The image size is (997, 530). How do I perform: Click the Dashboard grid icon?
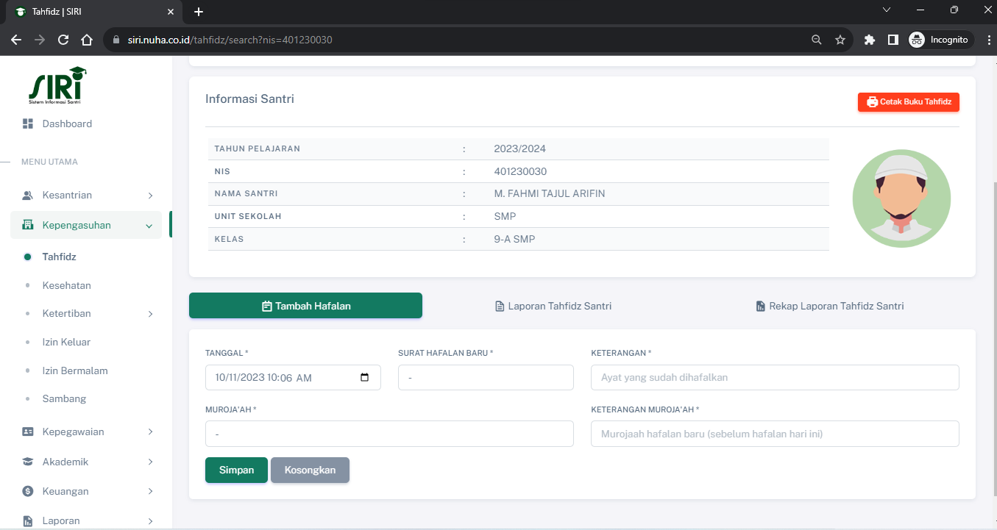click(x=28, y=123)
